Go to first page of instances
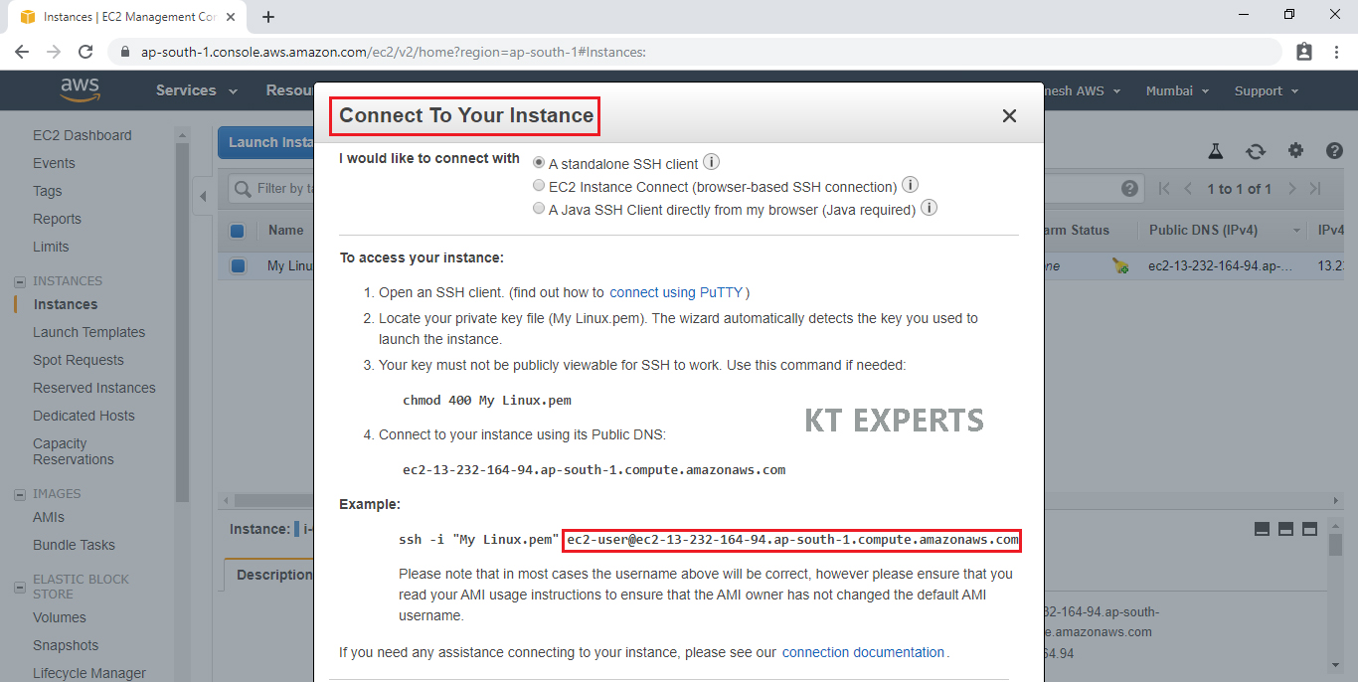Screen dimensions: 1358x682 [1164, 189]
